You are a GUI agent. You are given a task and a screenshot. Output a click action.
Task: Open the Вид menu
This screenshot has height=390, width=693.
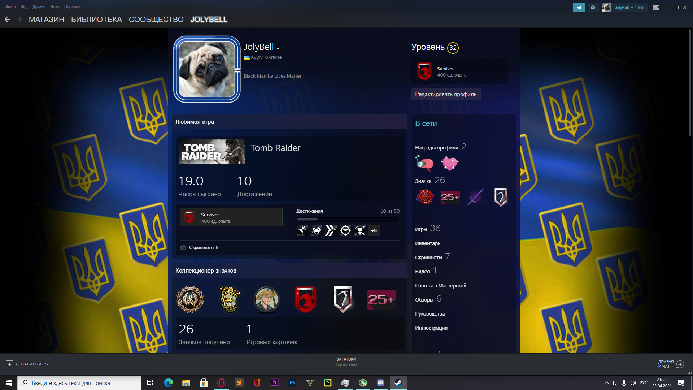pos(24,6)
